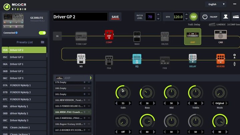This screenshot has height=135, width=240.
Task: Click the patch level 70 value field
Action: 150,17
